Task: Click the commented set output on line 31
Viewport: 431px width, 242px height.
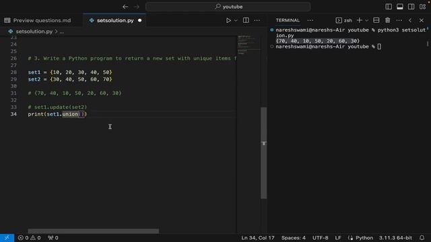Action: 75,93
